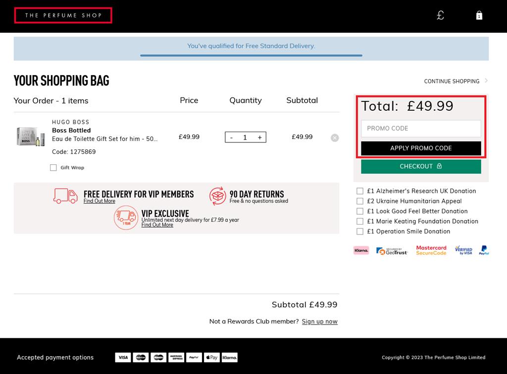Click the Apple Pay icon in footer
Viewport: 507px width, 374px height.
212,357
